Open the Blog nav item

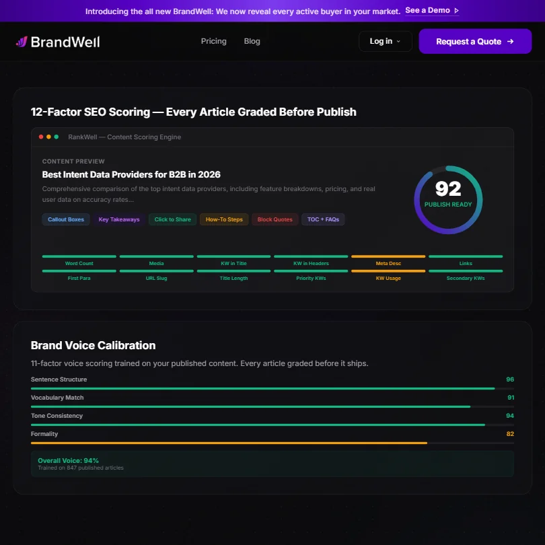(252, 41)
